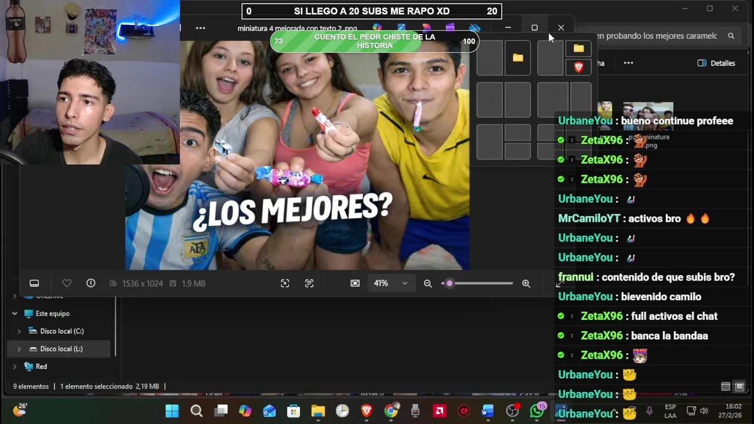Click 1 elemento seleccionado 2,19 MB text
This screenshot has width=754, height=424.
110,386
